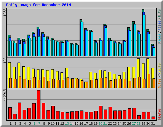163x127 pixels.
Task: Click day label 16 on the axis
Action: point(81,124)
